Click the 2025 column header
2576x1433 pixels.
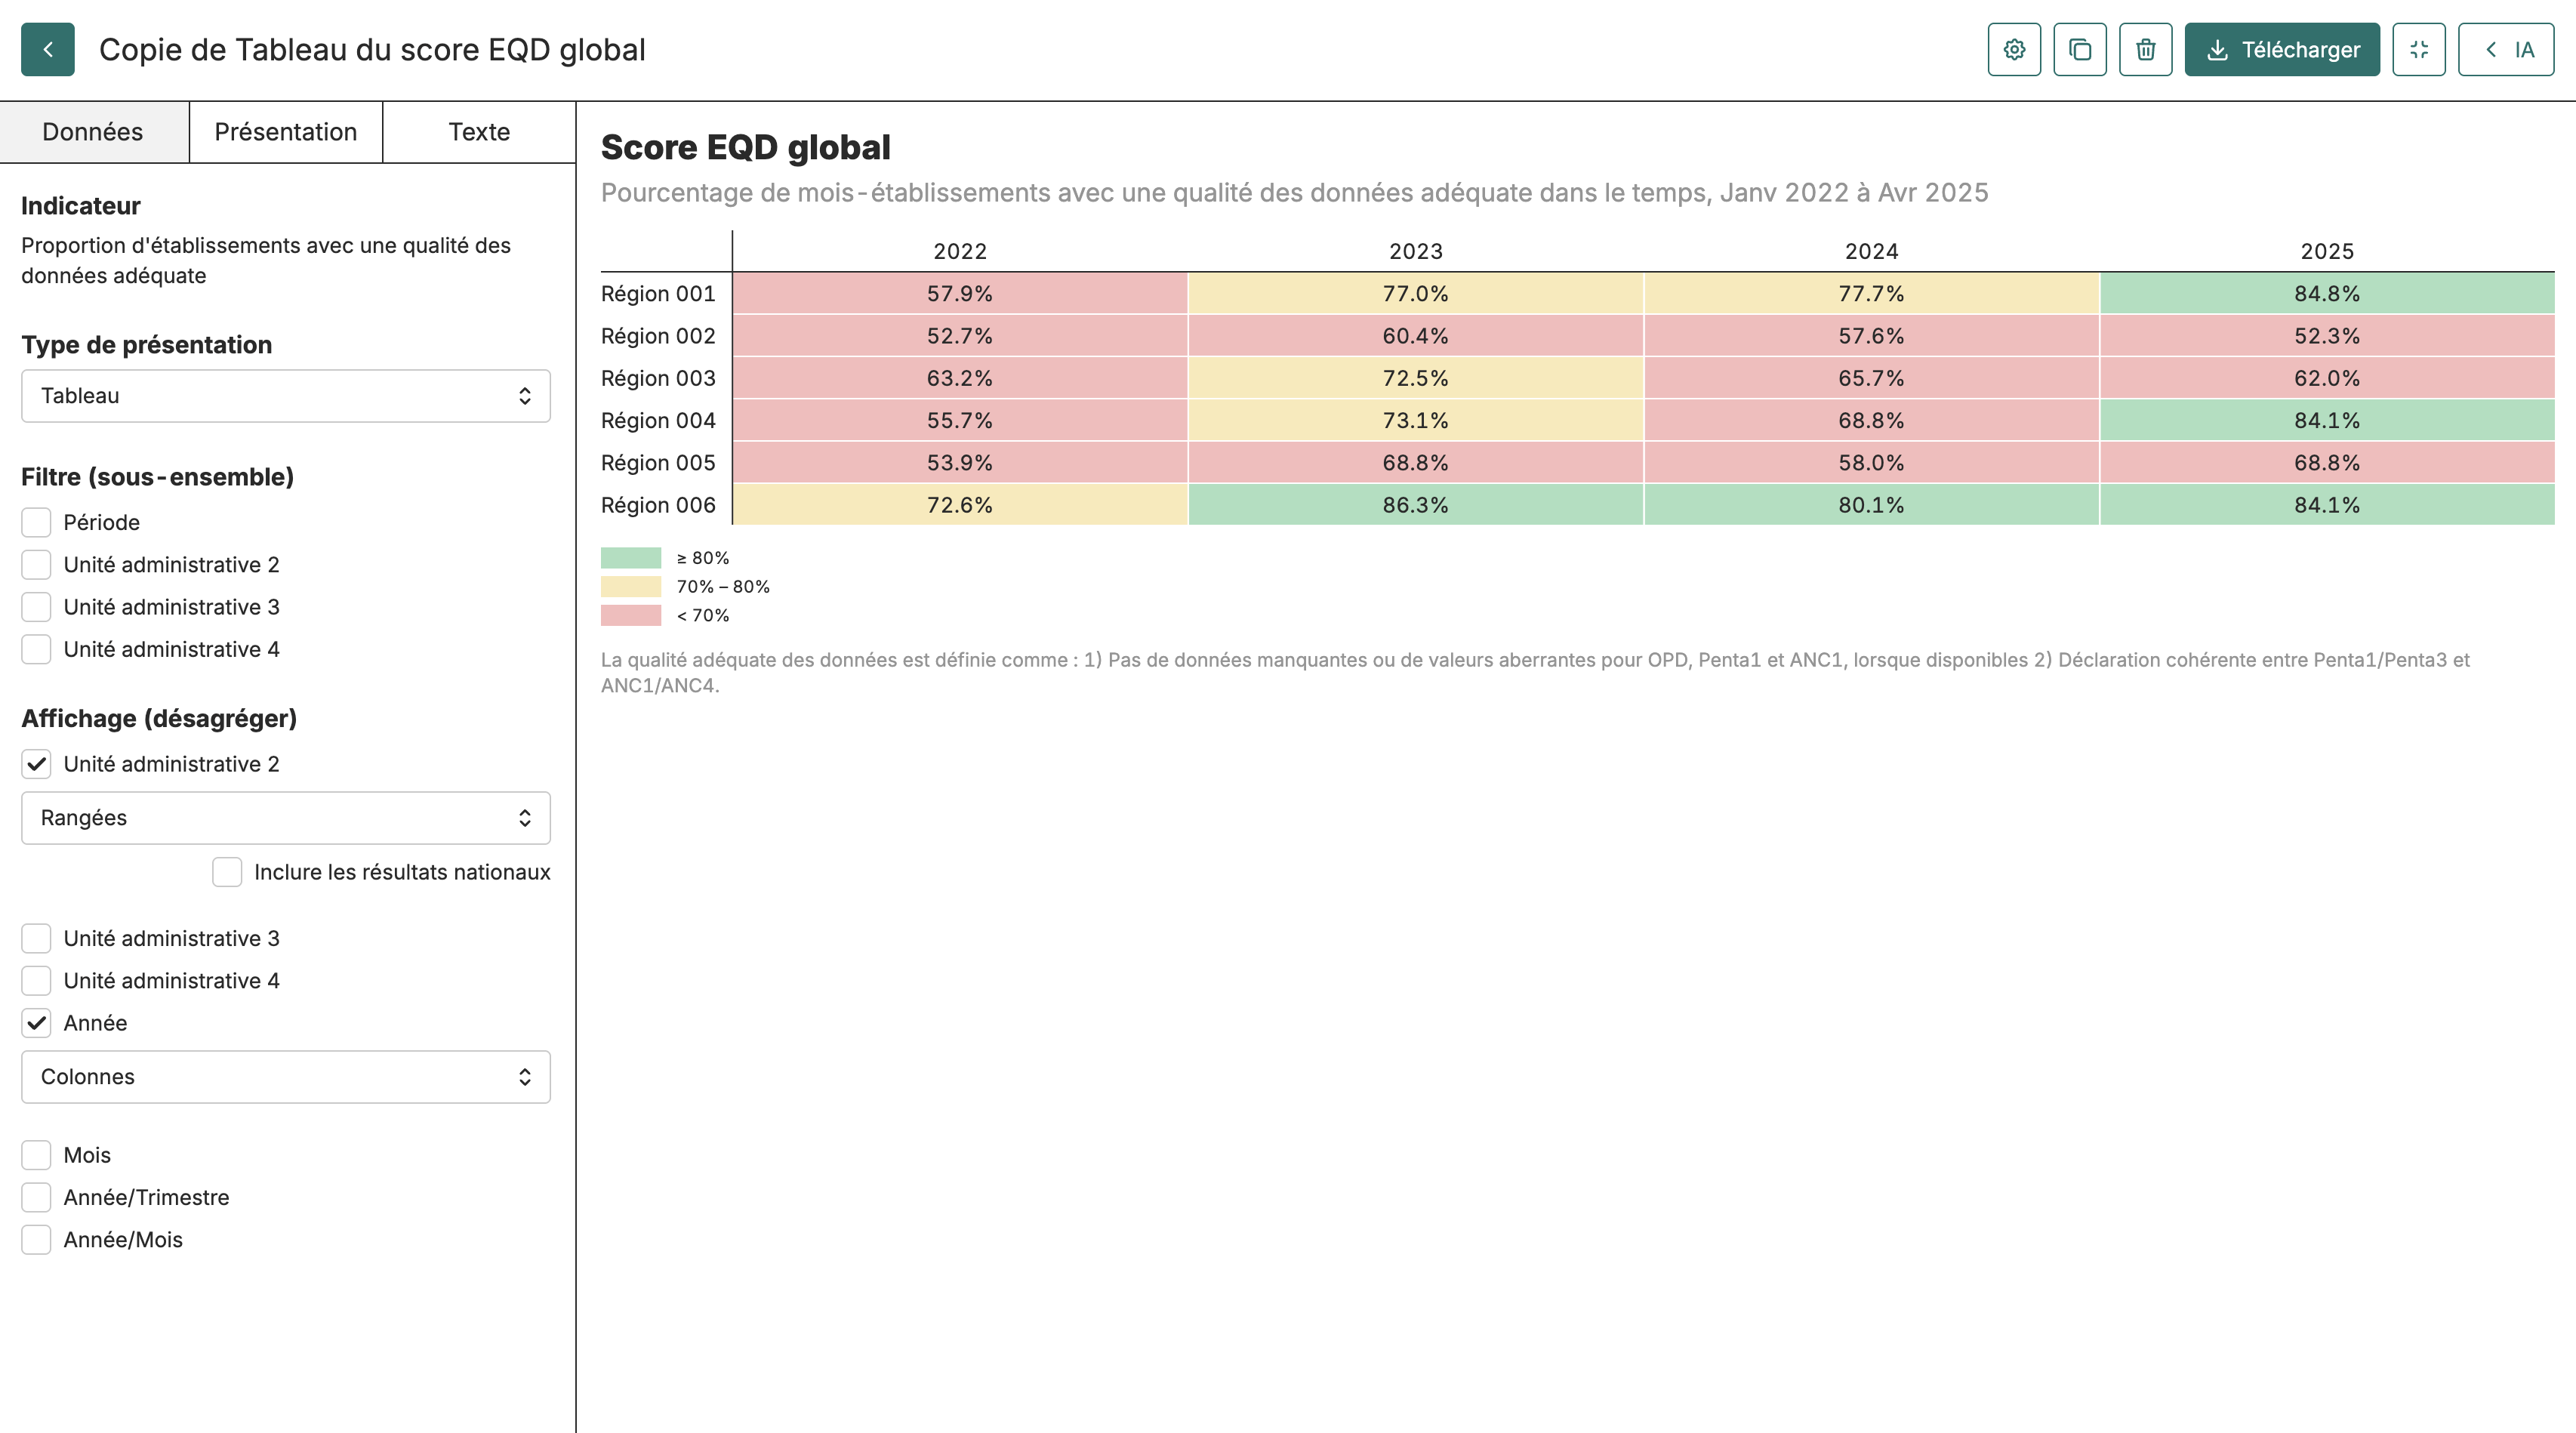coord(2327,251)
